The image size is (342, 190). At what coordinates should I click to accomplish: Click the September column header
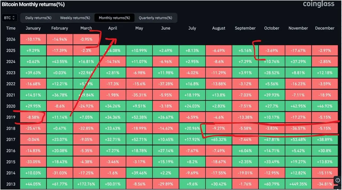(x=245, y=28)
